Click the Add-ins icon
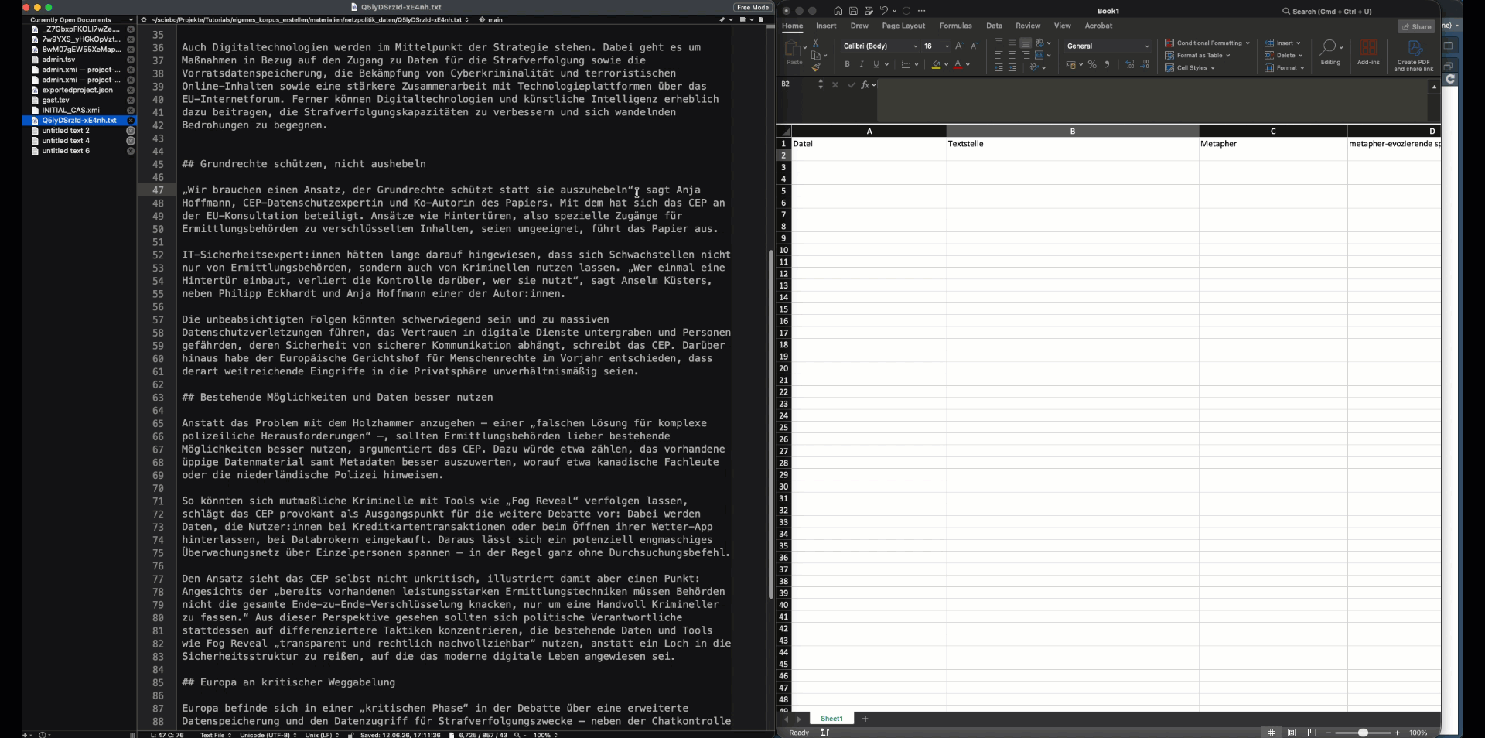The width and height of the screenshot is (1485, 738). click(1368, 53)
